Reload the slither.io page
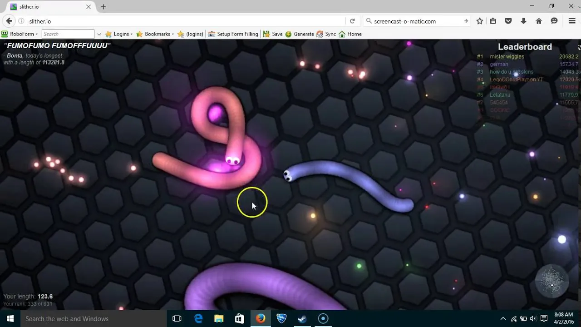Viewport: 581px width, 327px height. [x=352, y=21]
